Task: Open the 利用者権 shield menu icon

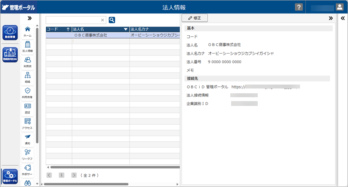Action: (x=27, y=93)
